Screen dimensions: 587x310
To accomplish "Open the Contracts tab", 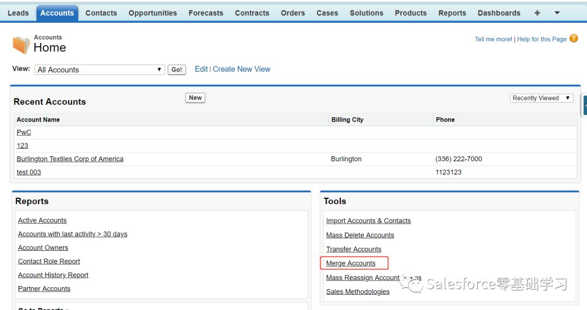I will coord(252,13).
